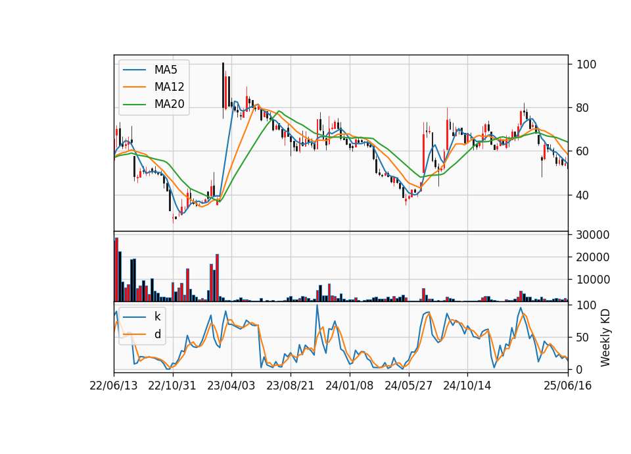Click the 100 price axis tick label
Viewport: 631px width, 454px height.
click(x=586, y=64)
